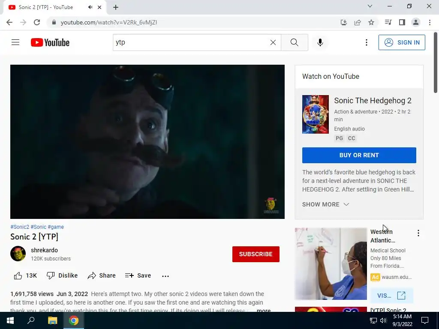The image size is (439, 329).
Task: Open the tab search dropdown chevron
Action: point(370,6)
